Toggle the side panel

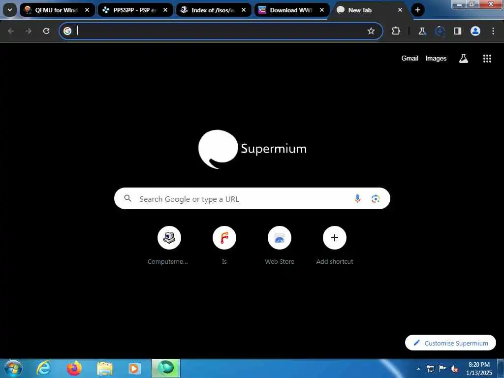click(457, 31)
